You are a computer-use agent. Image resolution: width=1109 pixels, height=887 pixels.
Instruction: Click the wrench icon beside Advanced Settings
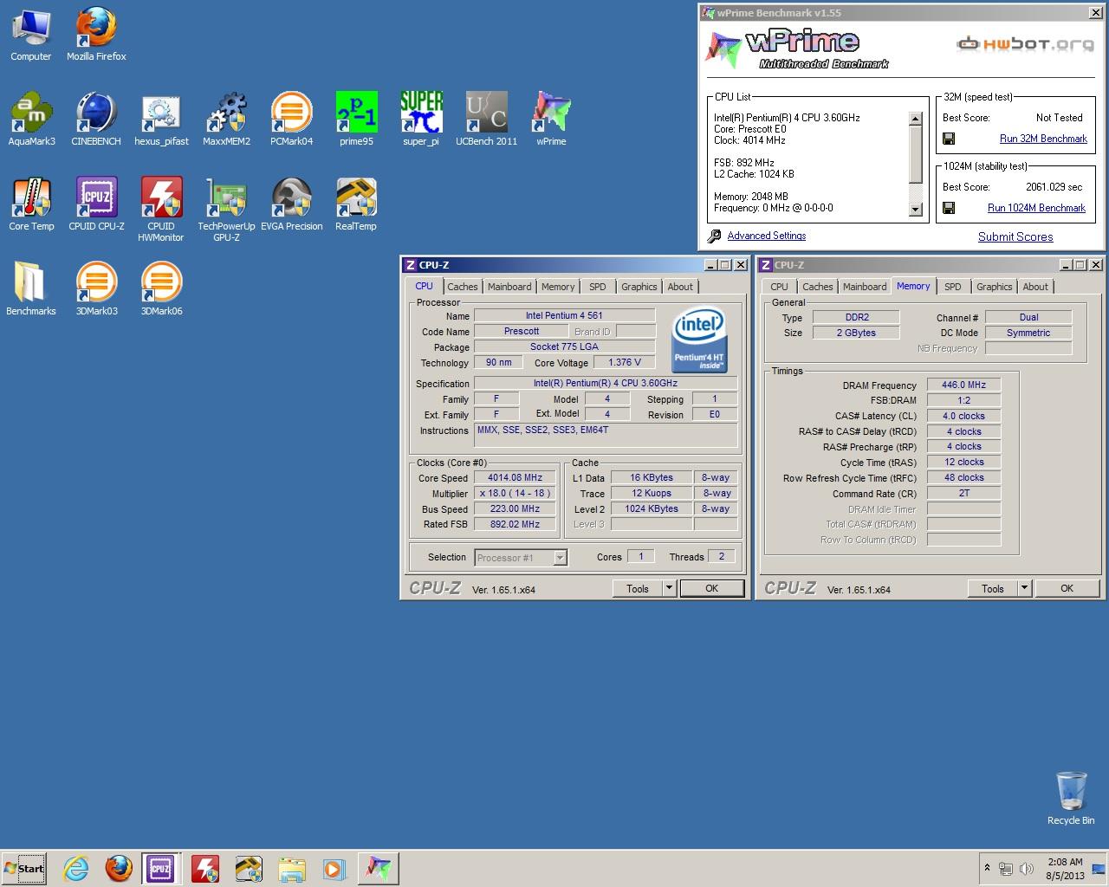[x=715, y=236]
